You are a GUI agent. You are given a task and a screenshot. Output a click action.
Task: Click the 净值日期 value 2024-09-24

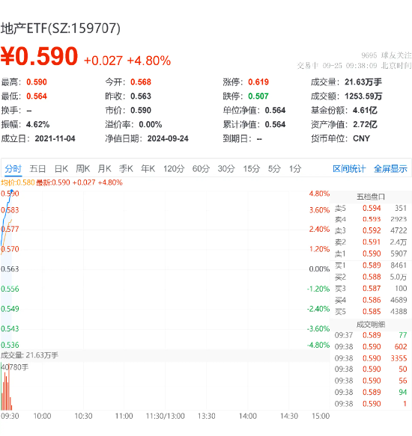(x=168, y=138)
